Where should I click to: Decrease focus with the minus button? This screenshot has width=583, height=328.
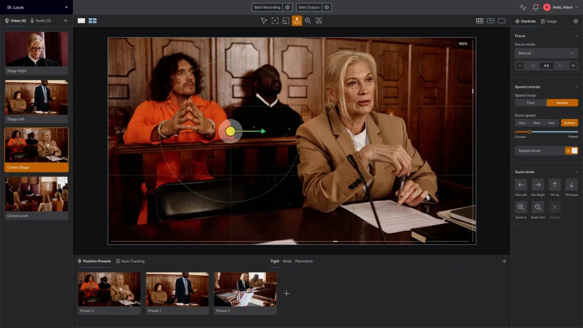520,66
